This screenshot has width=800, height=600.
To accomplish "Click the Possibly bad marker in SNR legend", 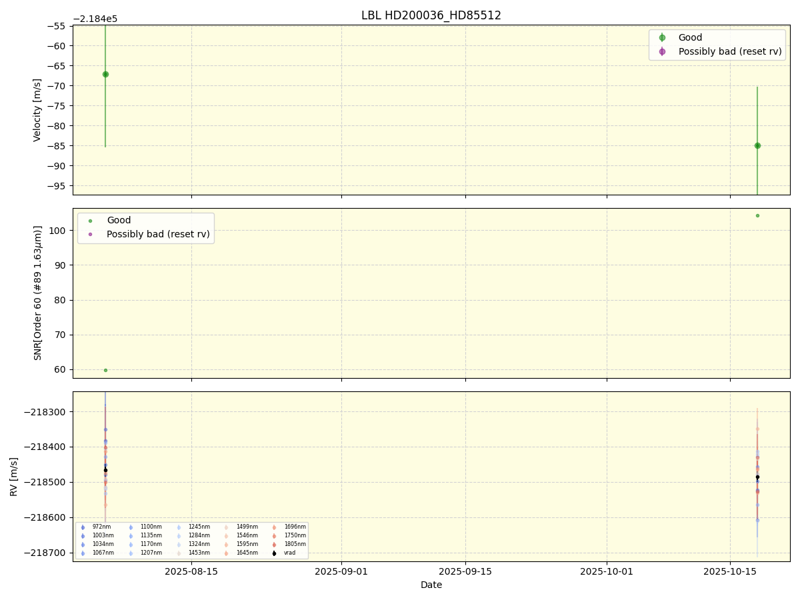I will pyautogui.click(x=91, y=234).
